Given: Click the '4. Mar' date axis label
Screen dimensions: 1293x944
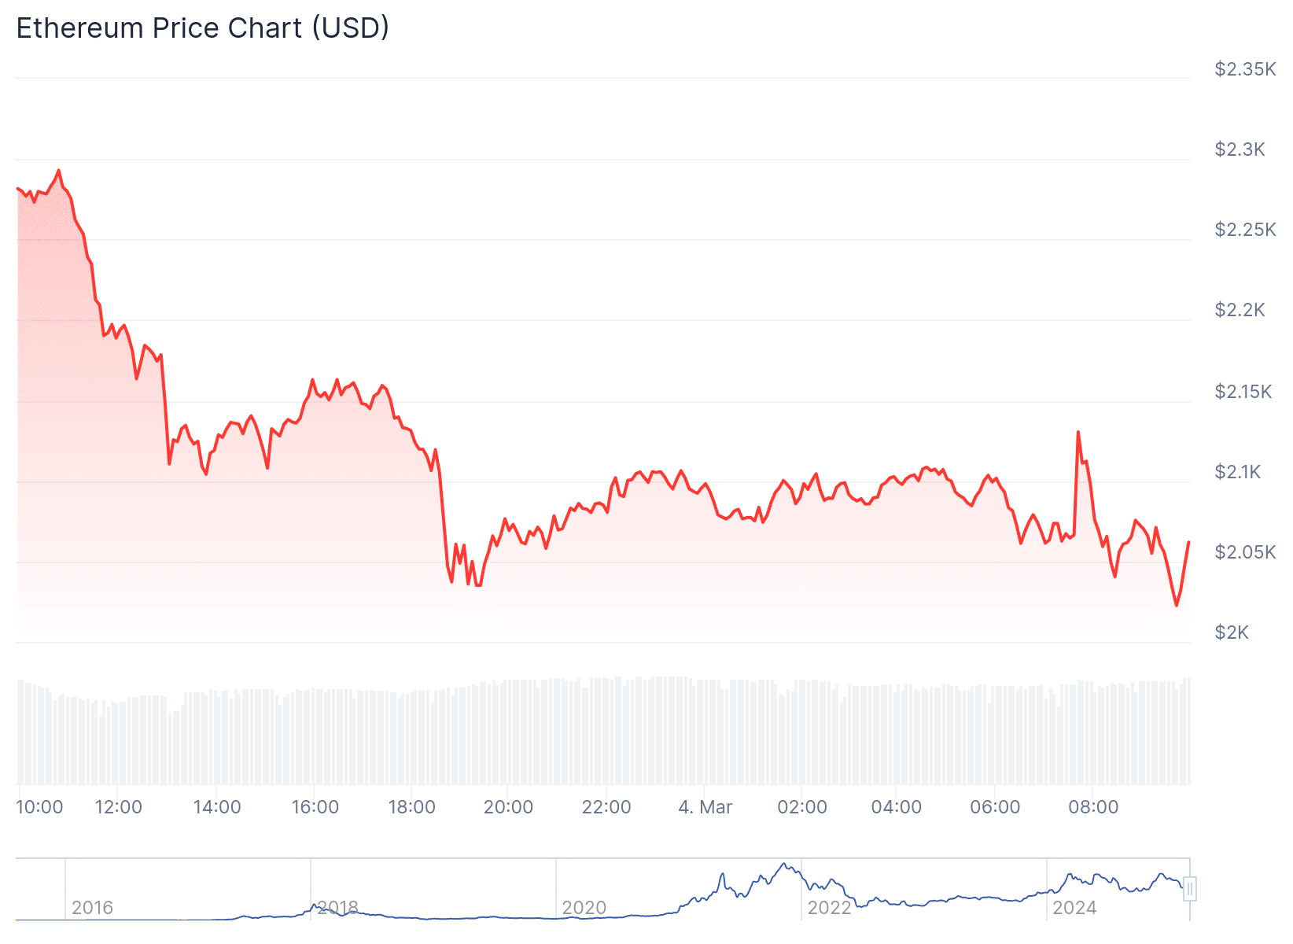Looking at the screenshot, I should tap(705, 807).
